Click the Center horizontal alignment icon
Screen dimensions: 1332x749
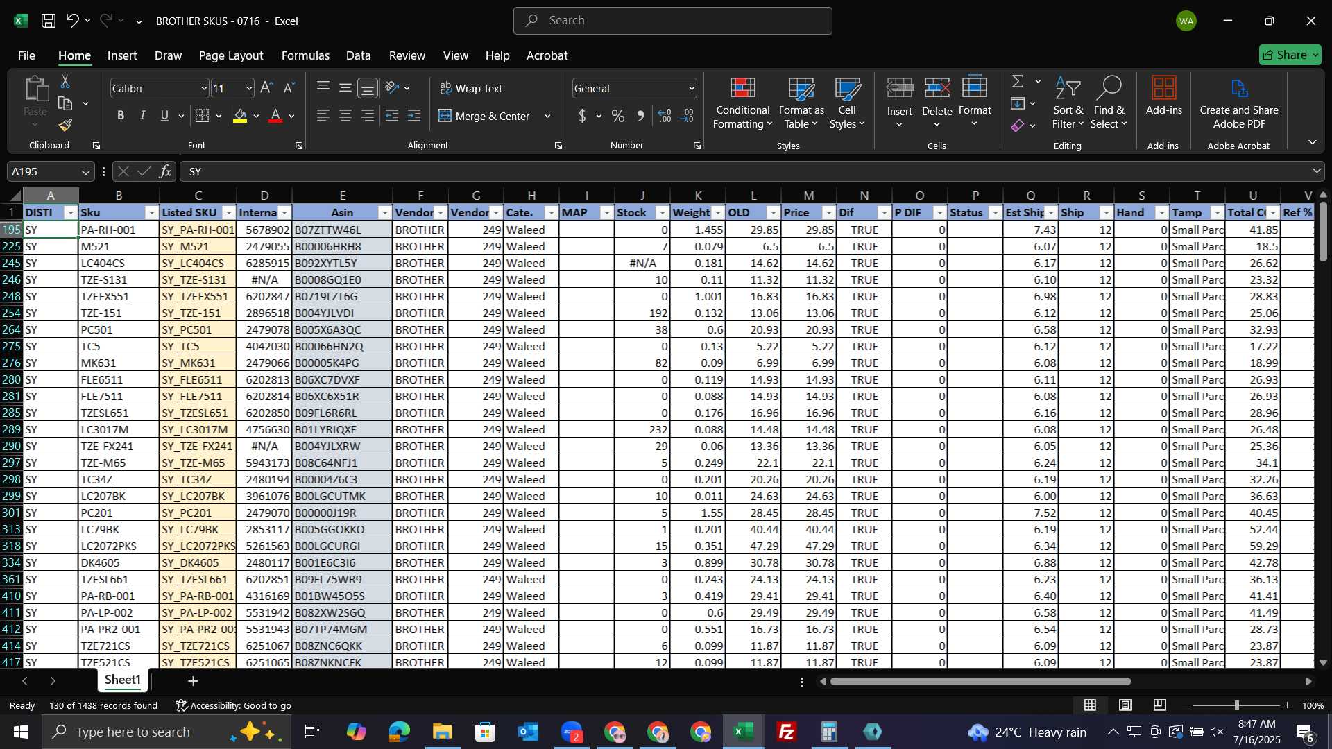pos(345,116)
